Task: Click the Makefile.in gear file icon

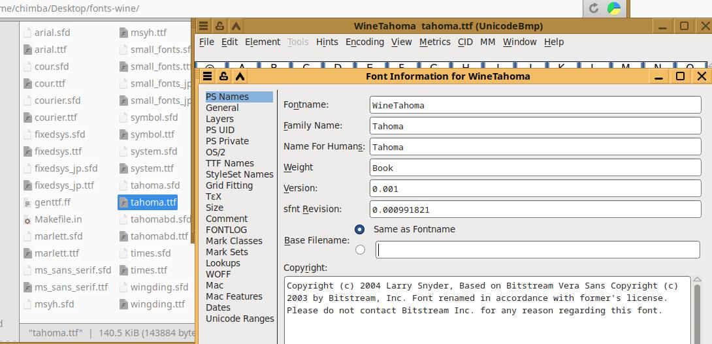Action: [27, 220]
